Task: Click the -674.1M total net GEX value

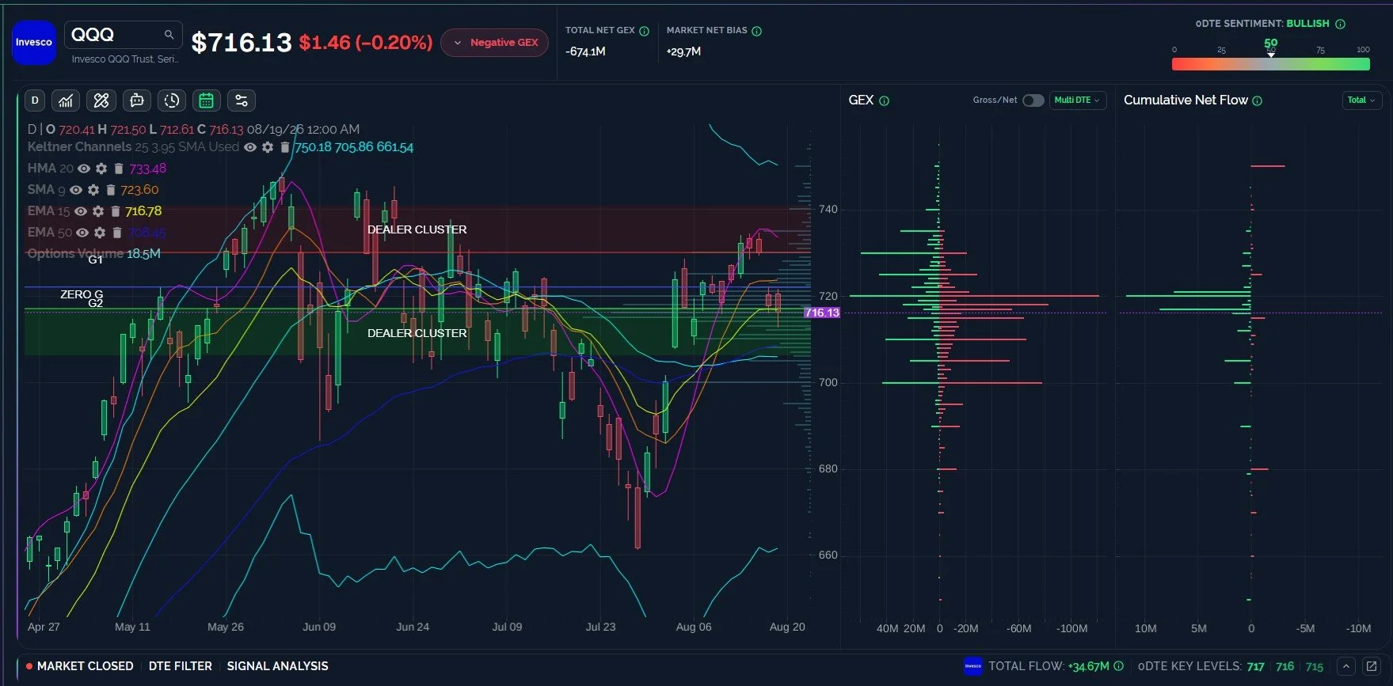Action: pyautogui.click(x=586, y=51)
